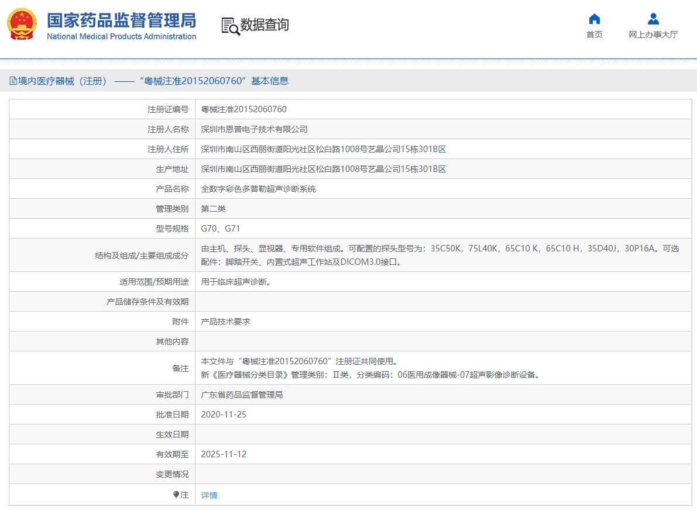
Task: Click 国家药品监督管理局 site title
Action: [x=121, y=20]
